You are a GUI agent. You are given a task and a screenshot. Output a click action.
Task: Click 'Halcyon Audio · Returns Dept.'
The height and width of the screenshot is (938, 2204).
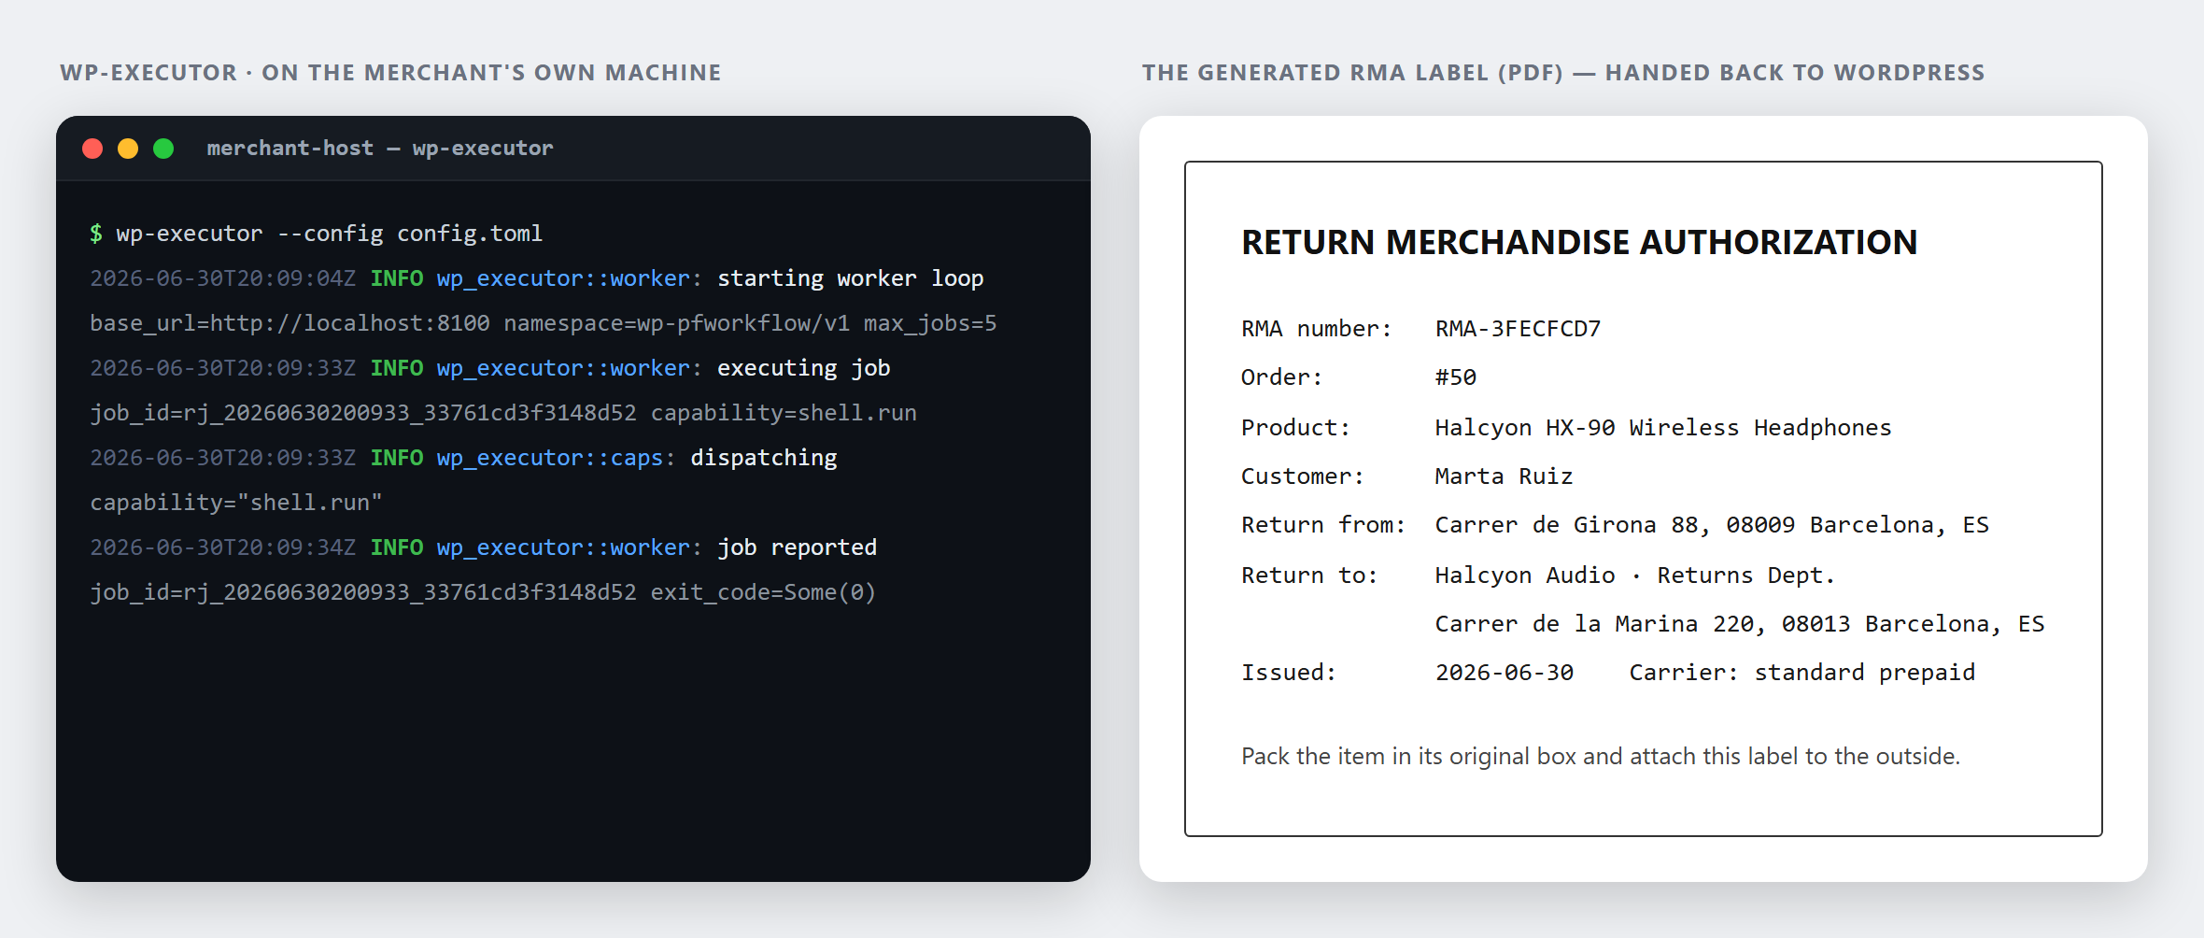point(1635,576)
